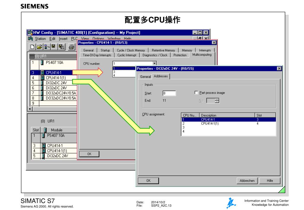Switch to Startup tab in CPU414-1 Properties
The width and height of the screenshot is (304, 210).
105,50
